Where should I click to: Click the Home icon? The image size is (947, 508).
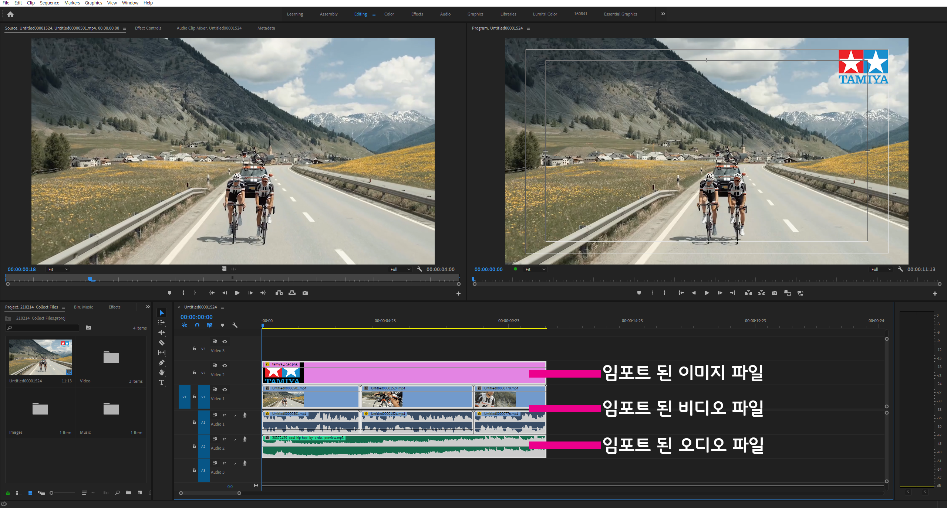click(x=10, y=14)
